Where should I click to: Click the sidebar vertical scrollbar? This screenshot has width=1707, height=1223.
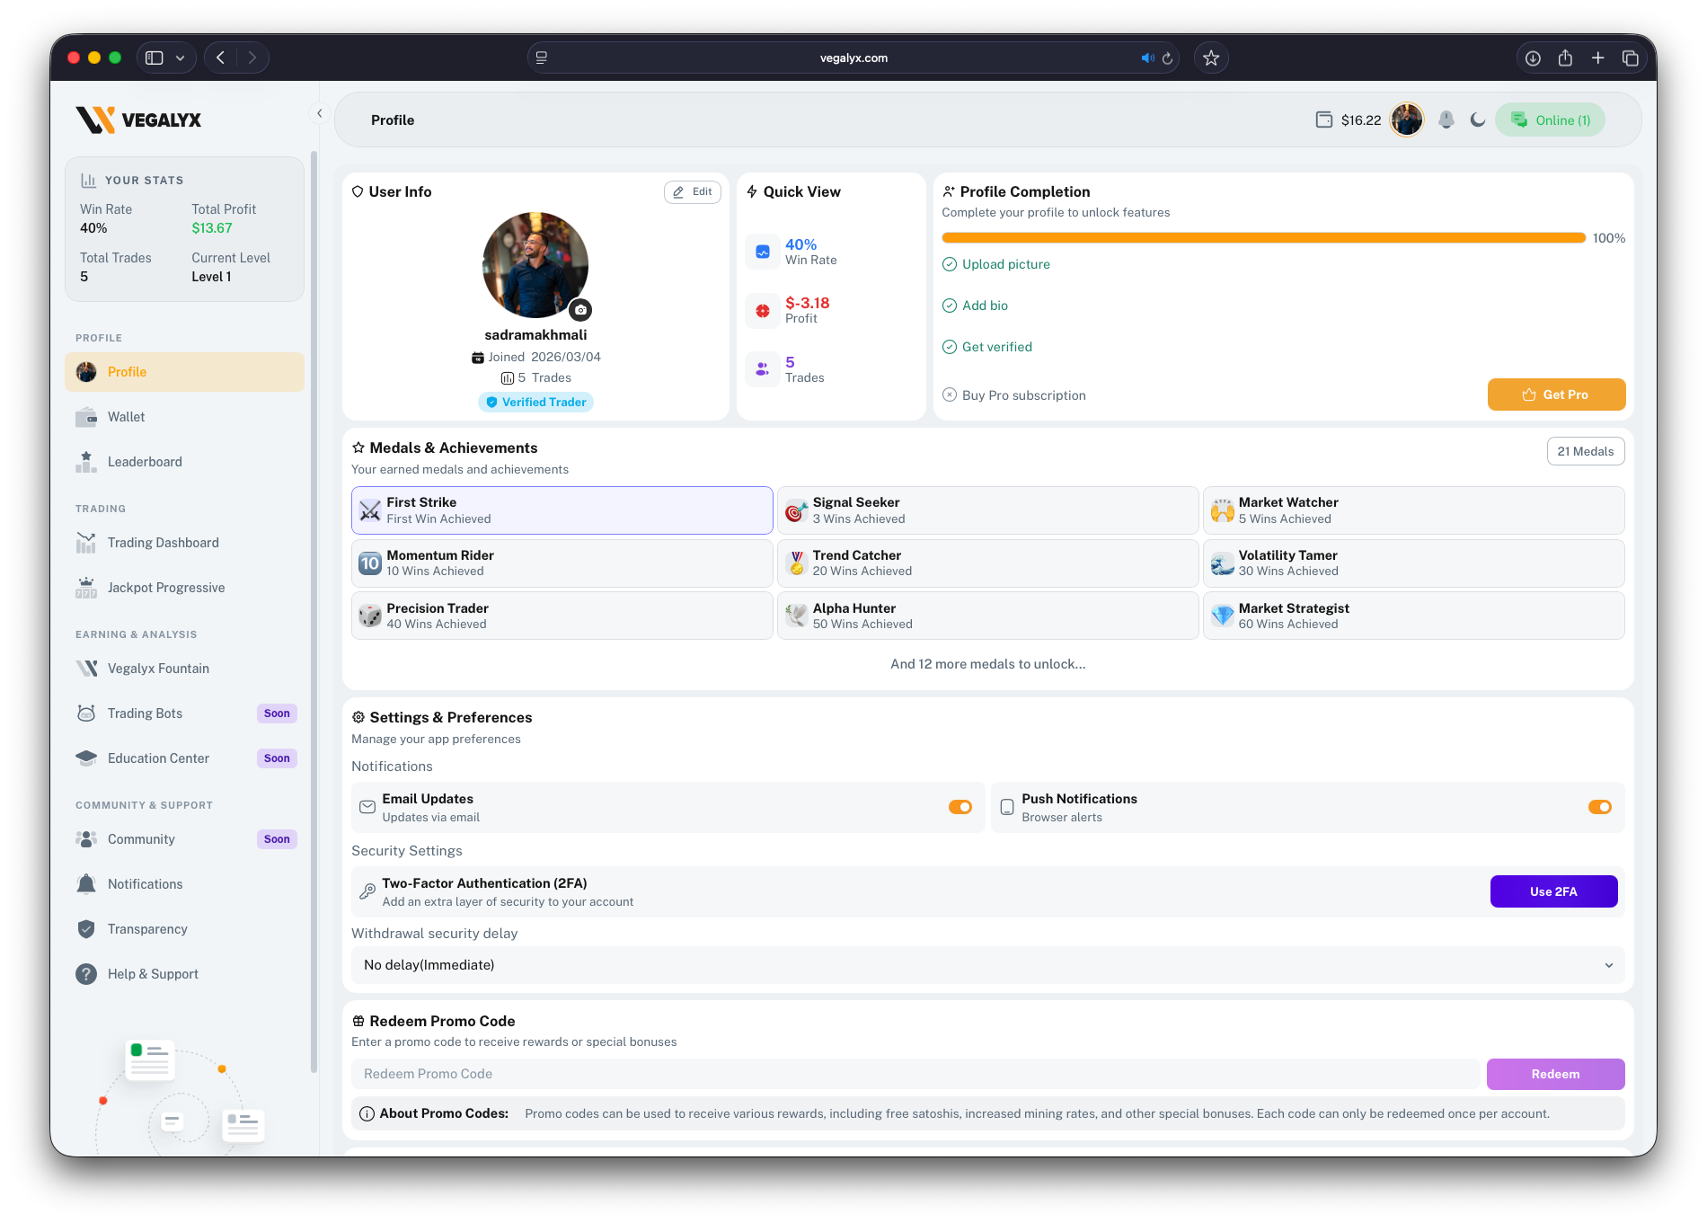(x=314, y=611)
